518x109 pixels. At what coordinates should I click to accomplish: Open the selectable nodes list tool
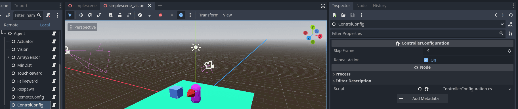point(111,15)
